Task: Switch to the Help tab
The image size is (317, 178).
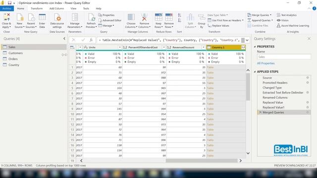Action: point(99,8)
